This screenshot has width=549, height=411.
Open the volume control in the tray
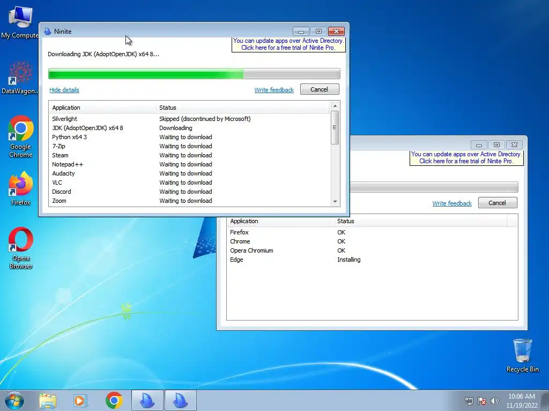coord(495,401)
